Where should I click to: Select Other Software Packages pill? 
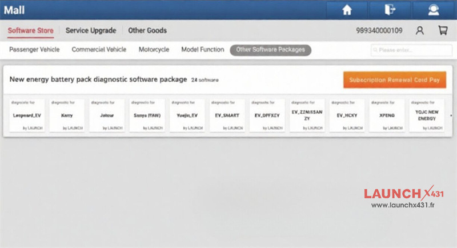(x=270, y=50)
